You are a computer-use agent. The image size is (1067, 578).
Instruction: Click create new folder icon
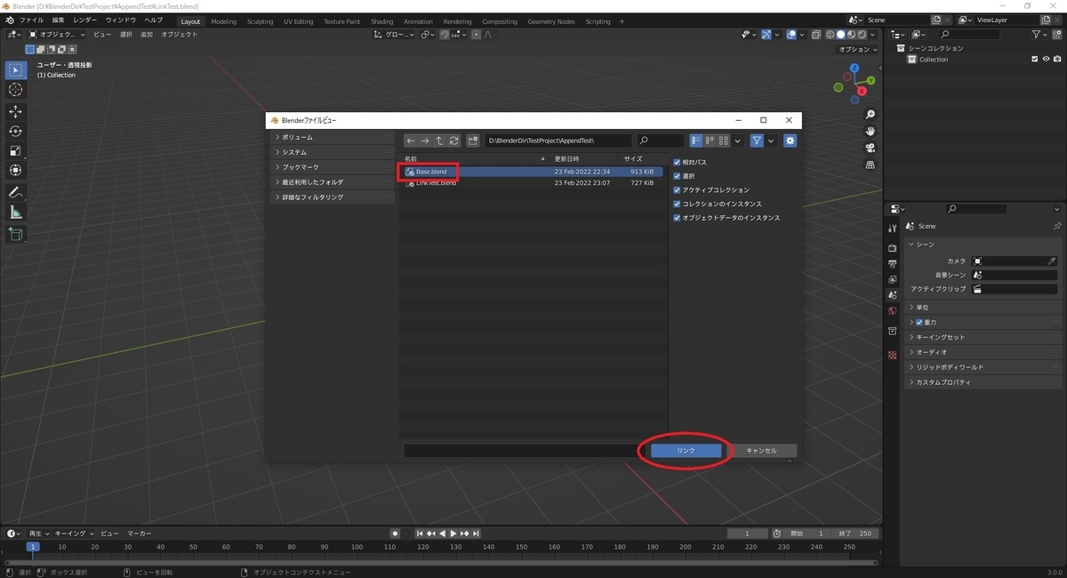coord(473,140)
